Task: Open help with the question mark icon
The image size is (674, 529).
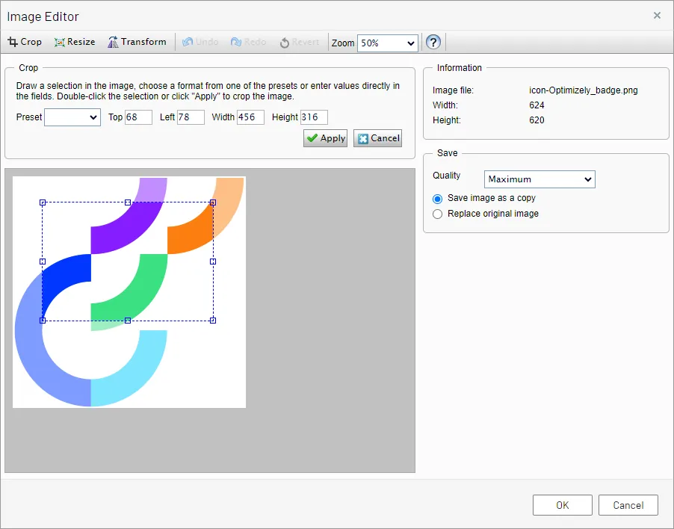Action: [433, 42]
